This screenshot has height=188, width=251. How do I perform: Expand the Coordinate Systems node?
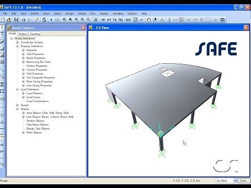(x=17, y=42)
